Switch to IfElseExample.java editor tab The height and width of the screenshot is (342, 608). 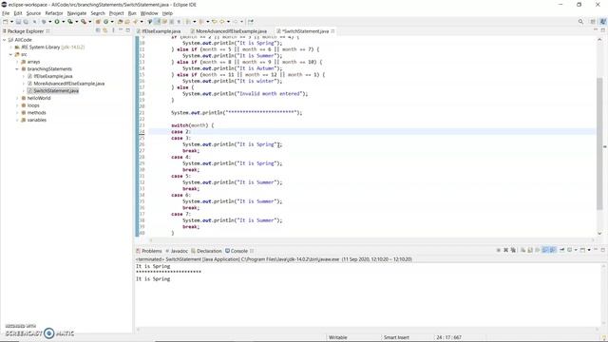click(161, 31)
